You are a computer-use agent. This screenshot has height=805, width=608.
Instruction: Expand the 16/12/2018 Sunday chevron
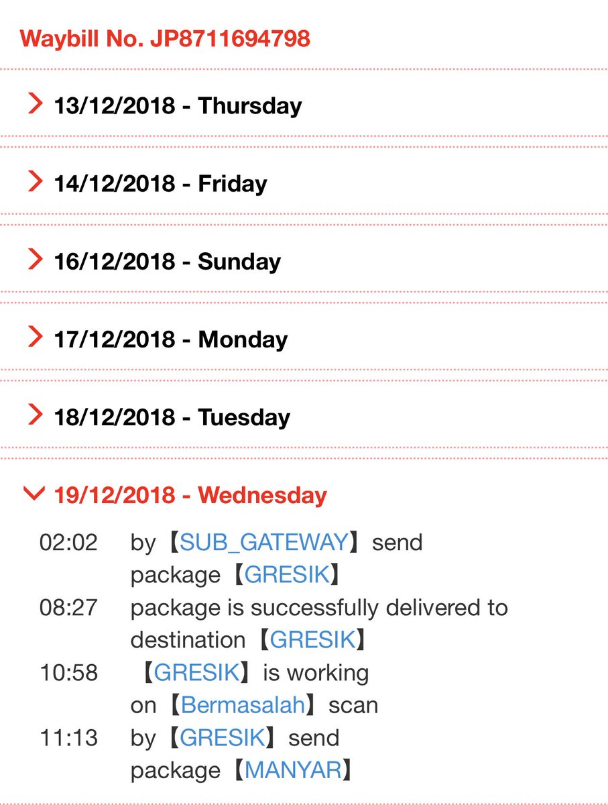click(x=35, y=260)
